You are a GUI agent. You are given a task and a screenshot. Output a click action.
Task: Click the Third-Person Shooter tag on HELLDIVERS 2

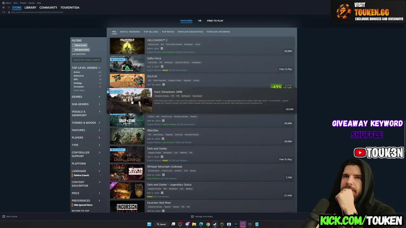click(174, 44)
